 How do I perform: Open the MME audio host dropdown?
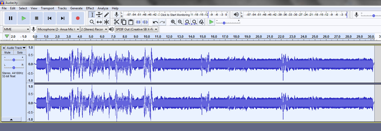click(17, 29)
